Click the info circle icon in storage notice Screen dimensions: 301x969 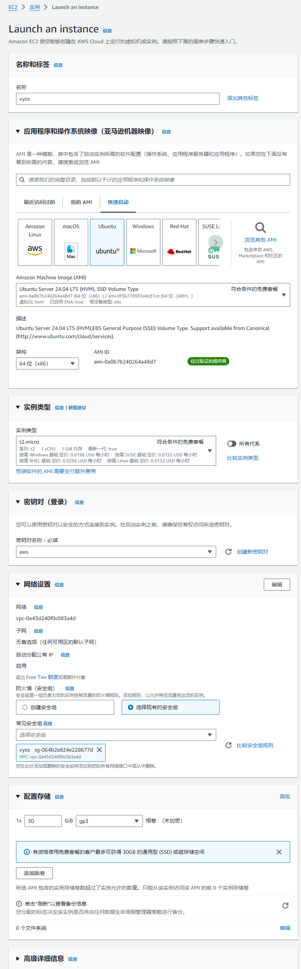[x=27, y=852]
